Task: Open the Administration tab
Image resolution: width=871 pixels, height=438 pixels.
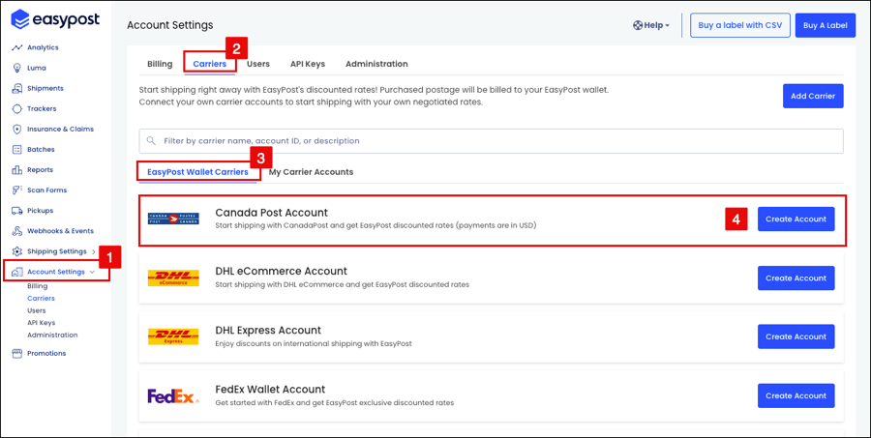Action: [x=376, y=64]
